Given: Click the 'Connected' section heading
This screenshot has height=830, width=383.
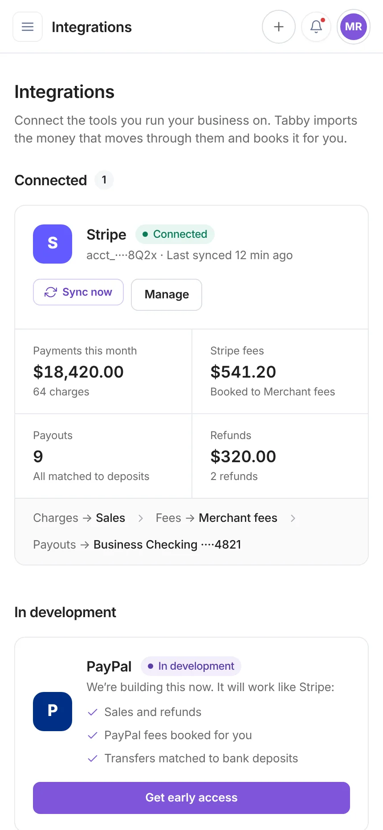Looking at the screenshot, I should (51, 180).
